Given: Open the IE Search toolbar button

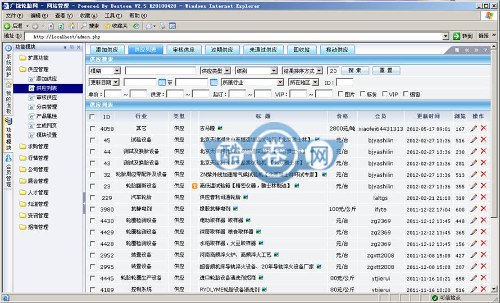Looking at the screenshot, I should (x=89, y=26).
